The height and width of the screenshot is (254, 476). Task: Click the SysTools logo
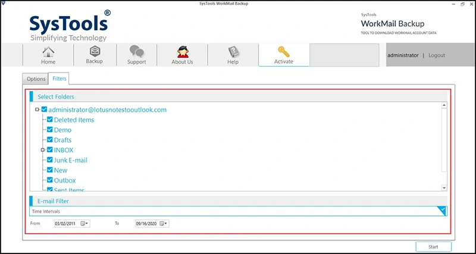coord(70,26)
